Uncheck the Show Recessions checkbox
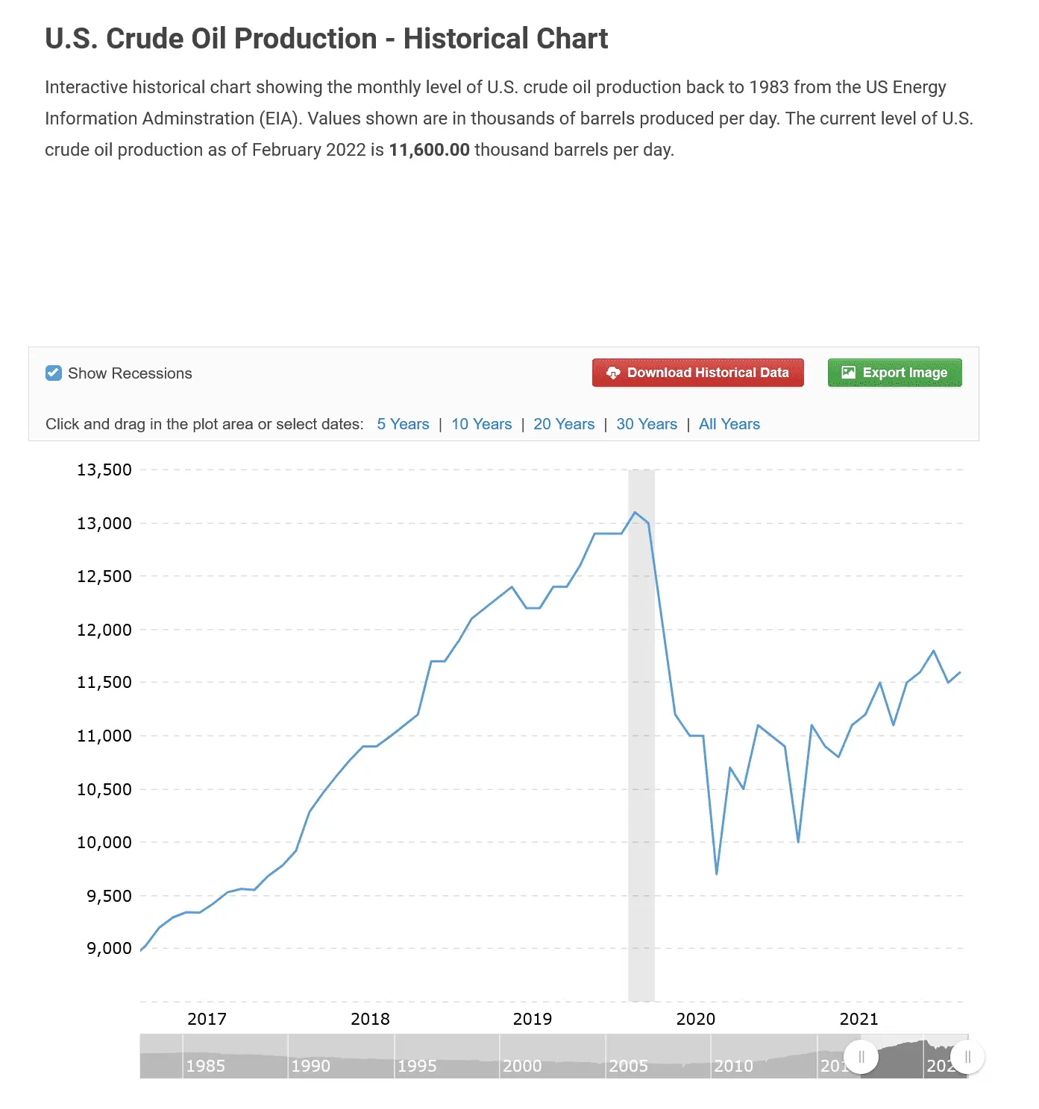This screenshot has width=1039, height=1109. tap(54, 373)
